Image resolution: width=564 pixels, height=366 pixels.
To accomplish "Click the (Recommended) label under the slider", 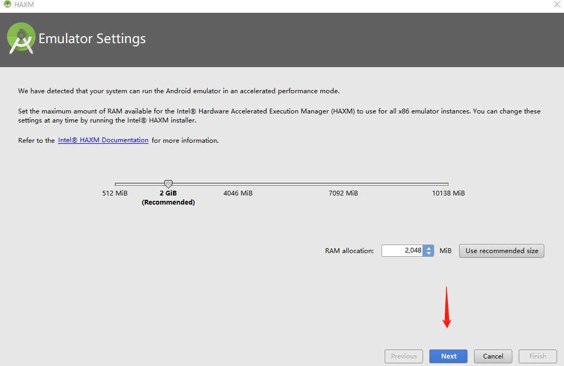I will coord(168,202).
